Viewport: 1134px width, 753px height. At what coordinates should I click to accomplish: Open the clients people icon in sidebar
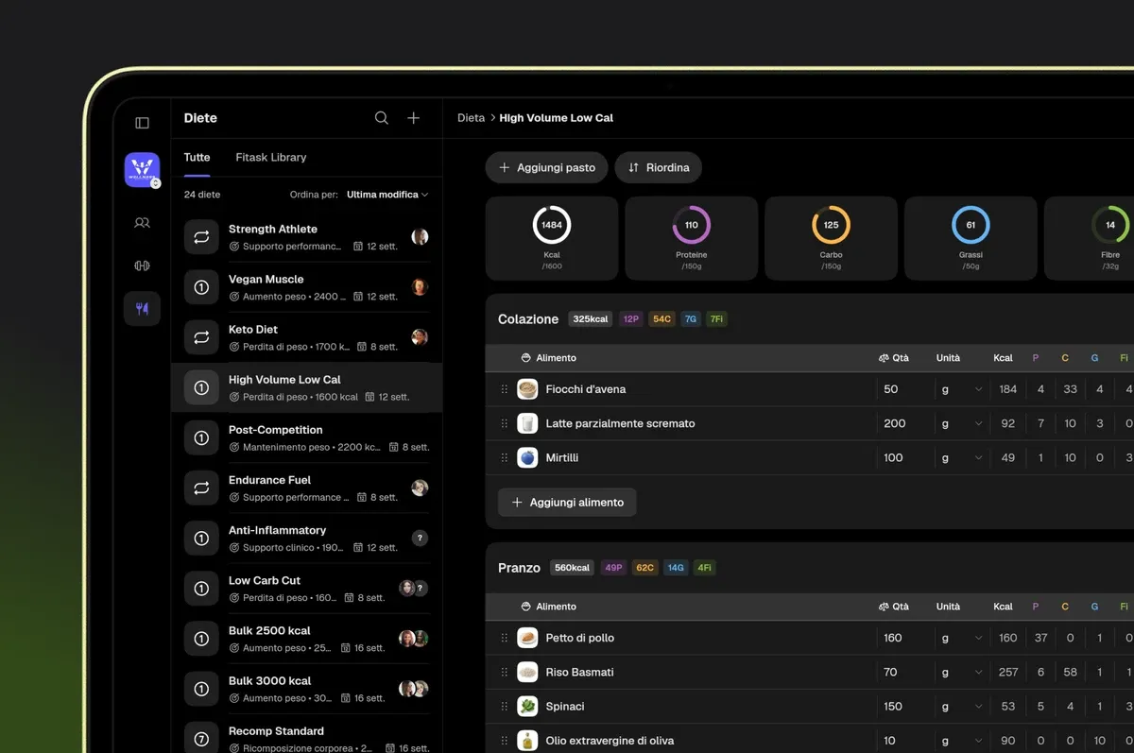point(142,223)
